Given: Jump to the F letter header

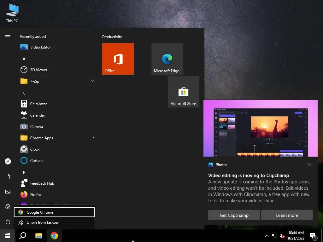Looking at the screenshot, I should click(x=24, y=172).
